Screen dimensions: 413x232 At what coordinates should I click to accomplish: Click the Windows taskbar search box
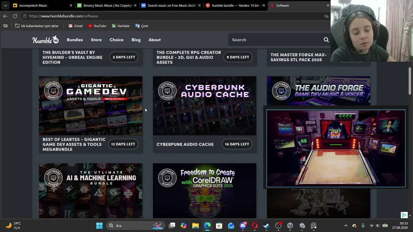click(136, 226)
